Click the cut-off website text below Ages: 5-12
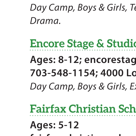This screenshot has height=136, width=136. tap(83, 134)
